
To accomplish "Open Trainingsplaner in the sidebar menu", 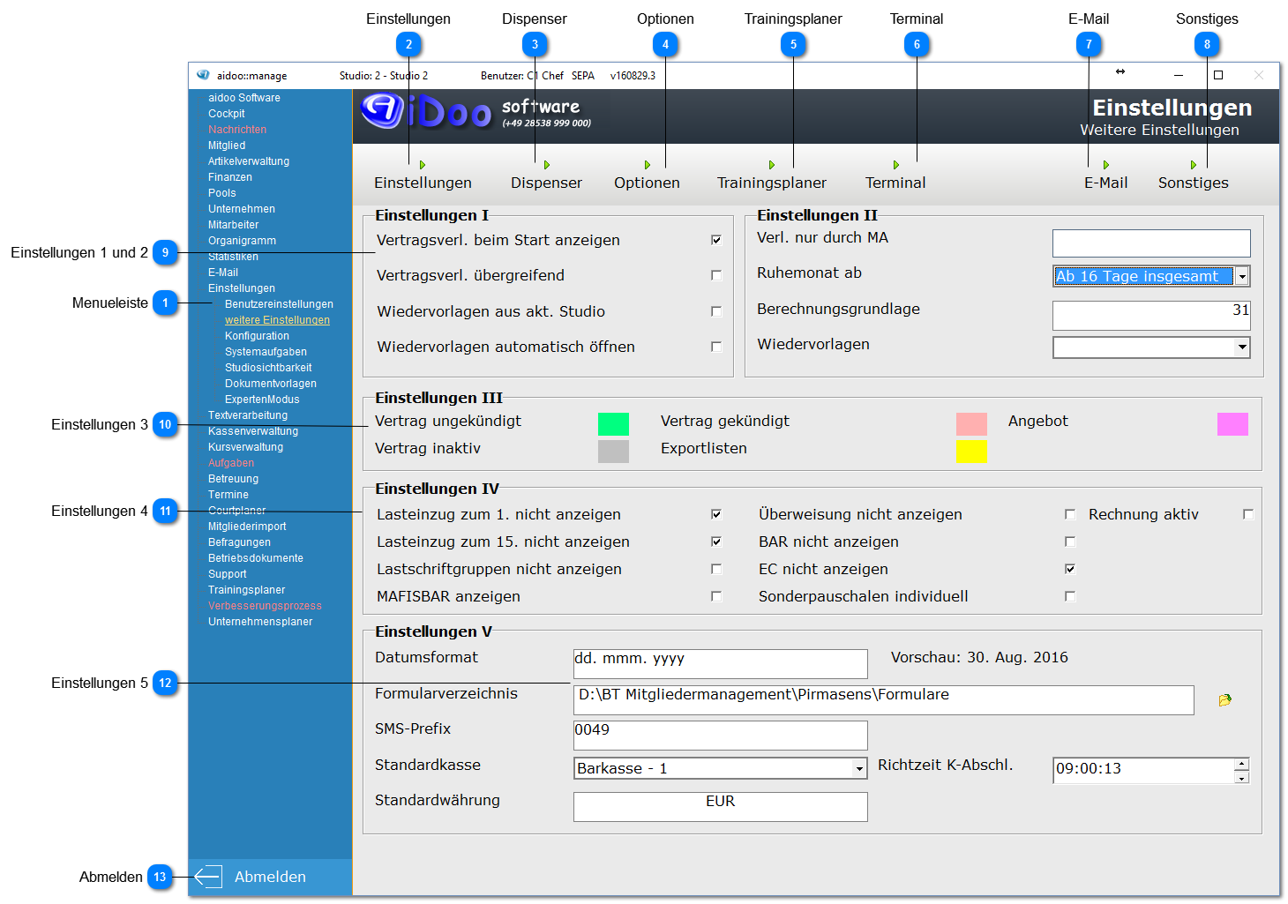I will (247, 590).
